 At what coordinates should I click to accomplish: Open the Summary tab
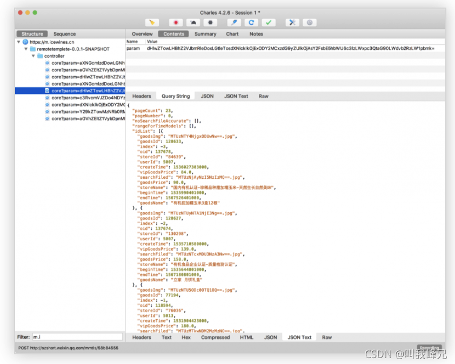pyautogui.click(x=205, y=34)
